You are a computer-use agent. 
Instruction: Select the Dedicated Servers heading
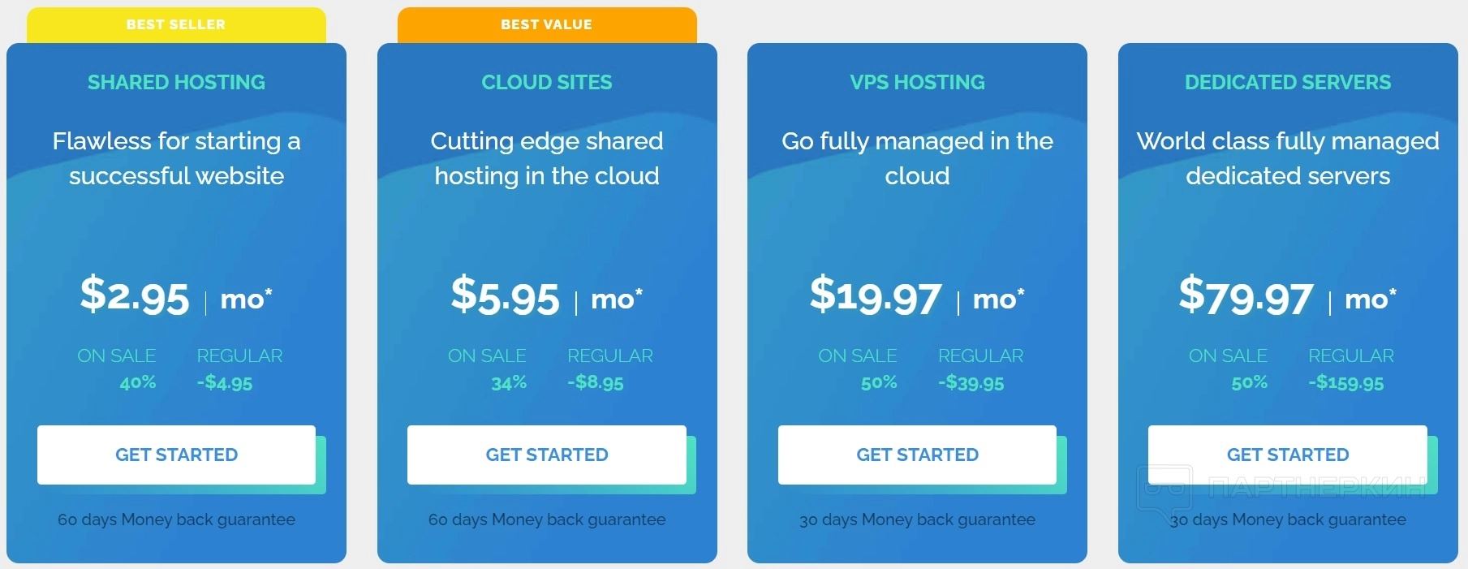(1287, 82)
